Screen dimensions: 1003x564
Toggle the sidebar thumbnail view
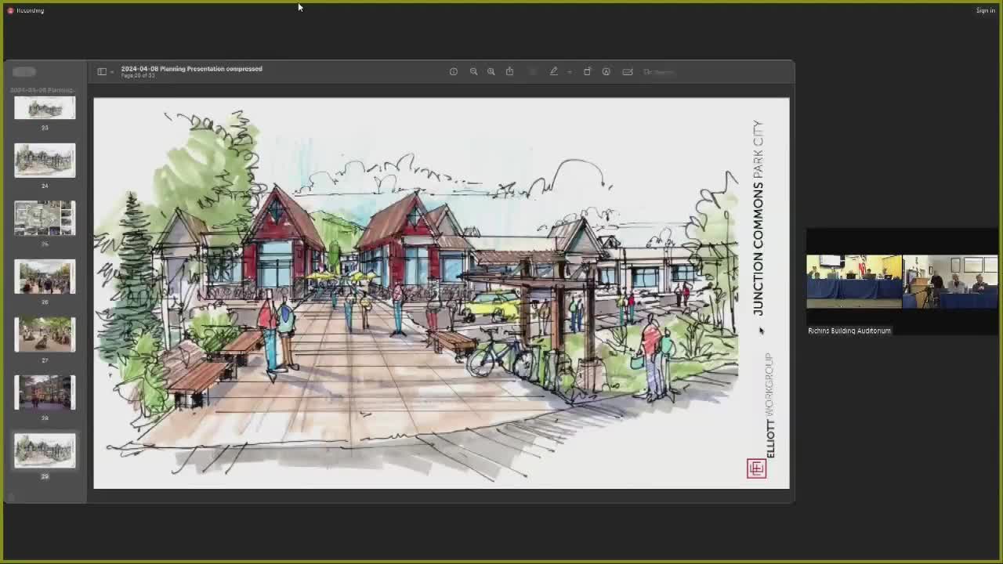coord(102,71)
